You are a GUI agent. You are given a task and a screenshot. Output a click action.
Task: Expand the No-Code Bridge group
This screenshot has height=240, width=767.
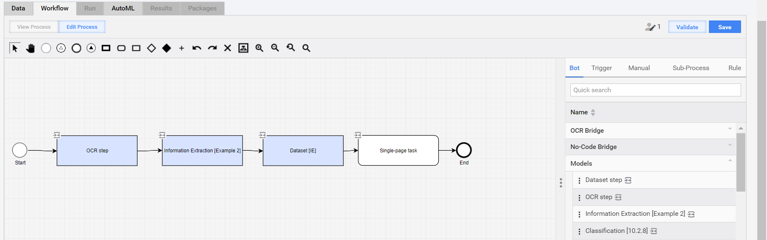[x=730, y=145]
